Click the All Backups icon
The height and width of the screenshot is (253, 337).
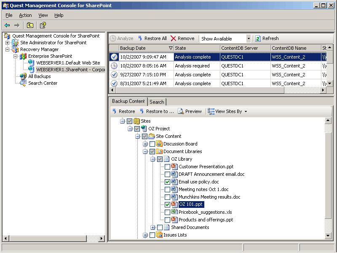click(x=23, y=76)
